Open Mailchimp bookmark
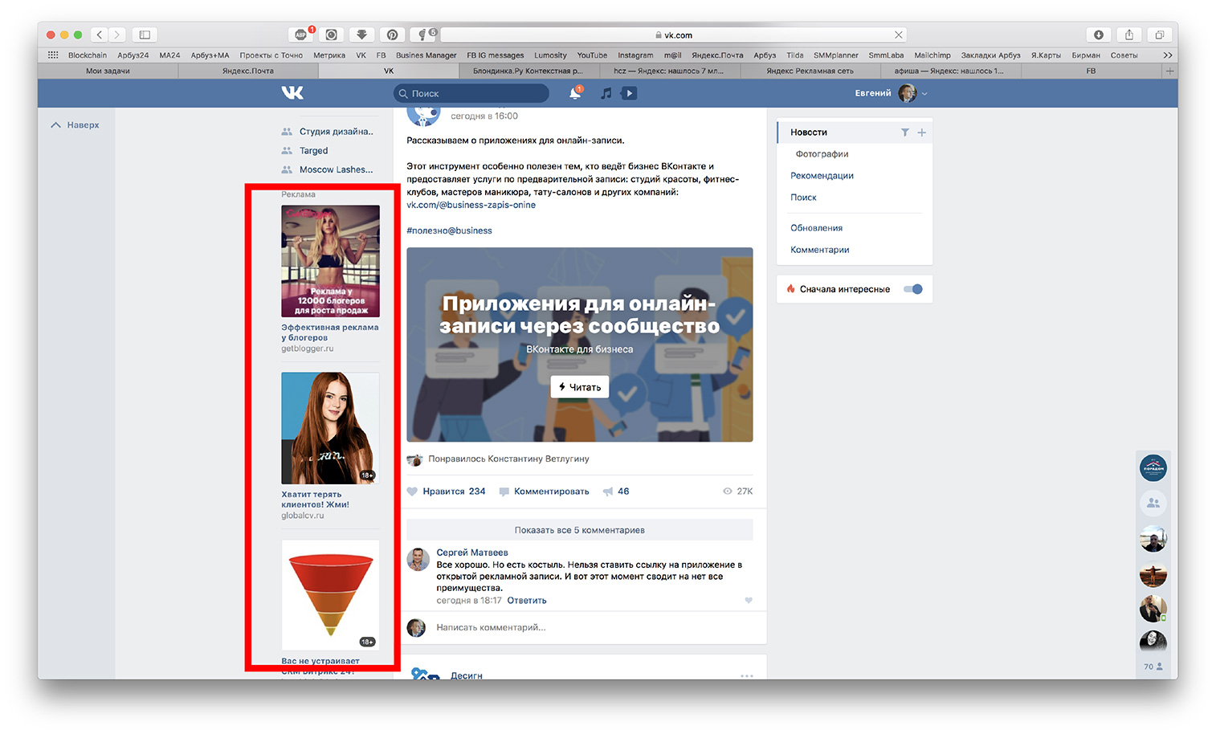The width and height of the screenshot is (1216, 734). (x=932, y=55)
